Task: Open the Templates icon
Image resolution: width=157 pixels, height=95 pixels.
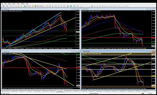Action: 74,6
